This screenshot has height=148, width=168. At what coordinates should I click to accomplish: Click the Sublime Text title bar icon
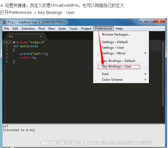4,22
